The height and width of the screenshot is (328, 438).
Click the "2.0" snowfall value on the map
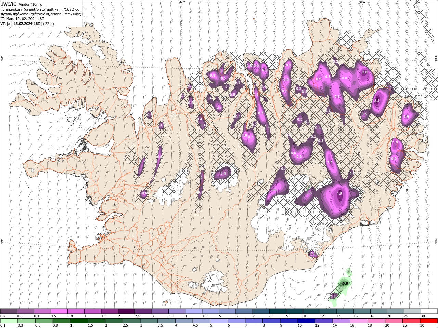365,72
